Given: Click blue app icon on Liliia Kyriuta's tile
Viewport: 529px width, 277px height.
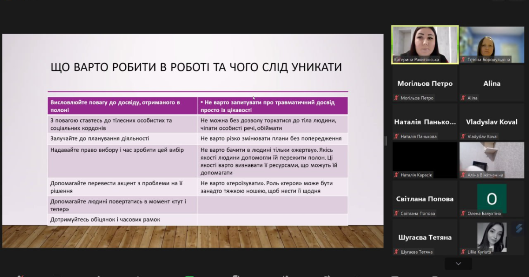Looking at the screenshot, I should coord(519,227).
